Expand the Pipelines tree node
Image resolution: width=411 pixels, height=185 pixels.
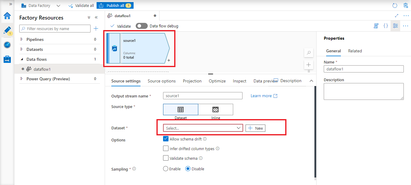click(21, 39)
